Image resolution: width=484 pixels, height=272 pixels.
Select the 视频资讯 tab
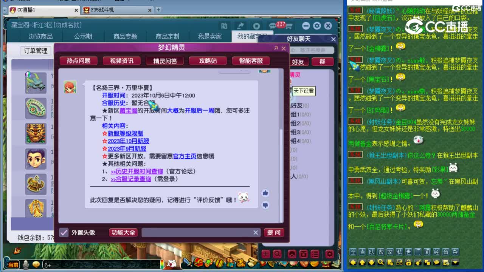[122, 61]
